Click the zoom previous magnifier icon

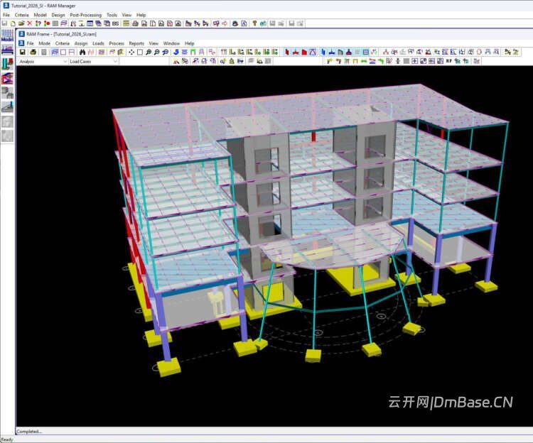165,52
